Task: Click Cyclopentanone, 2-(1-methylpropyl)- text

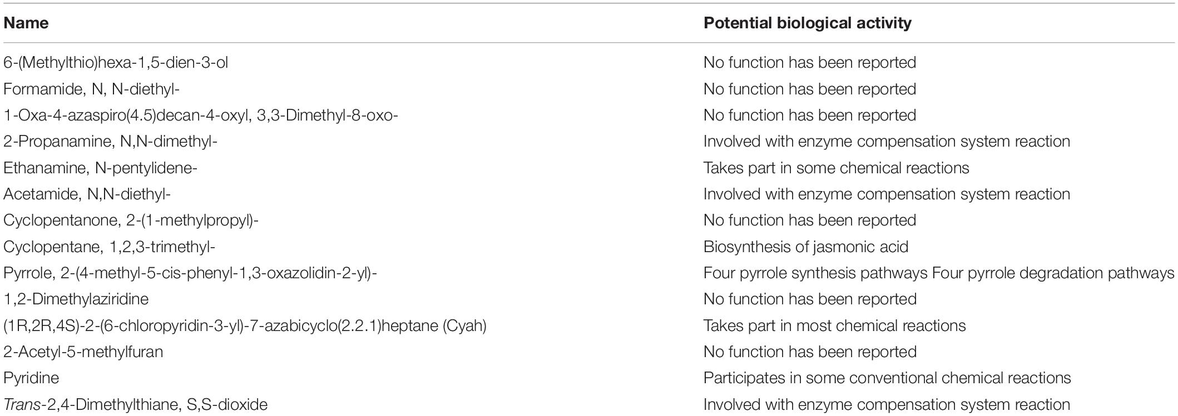Action: (131, 220)
